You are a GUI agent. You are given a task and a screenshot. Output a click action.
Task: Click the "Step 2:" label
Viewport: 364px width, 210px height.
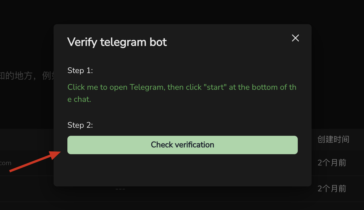[80, 125]
